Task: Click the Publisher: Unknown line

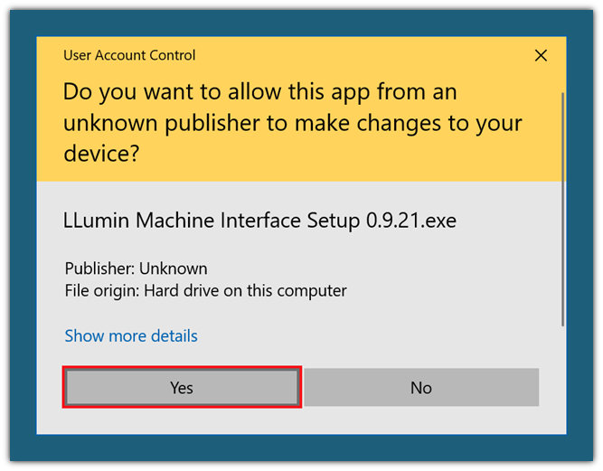Action: [x=136, y=268]
